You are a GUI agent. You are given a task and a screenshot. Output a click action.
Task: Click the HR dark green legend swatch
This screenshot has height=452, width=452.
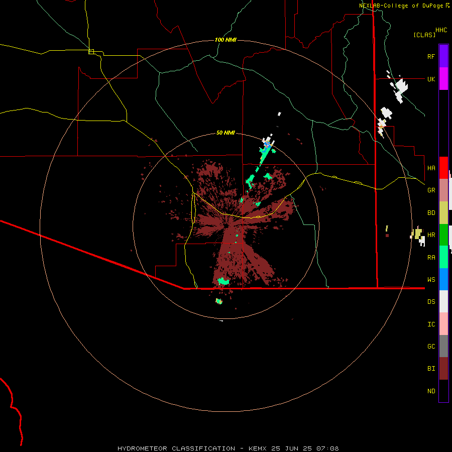click(x=443, y=235)
